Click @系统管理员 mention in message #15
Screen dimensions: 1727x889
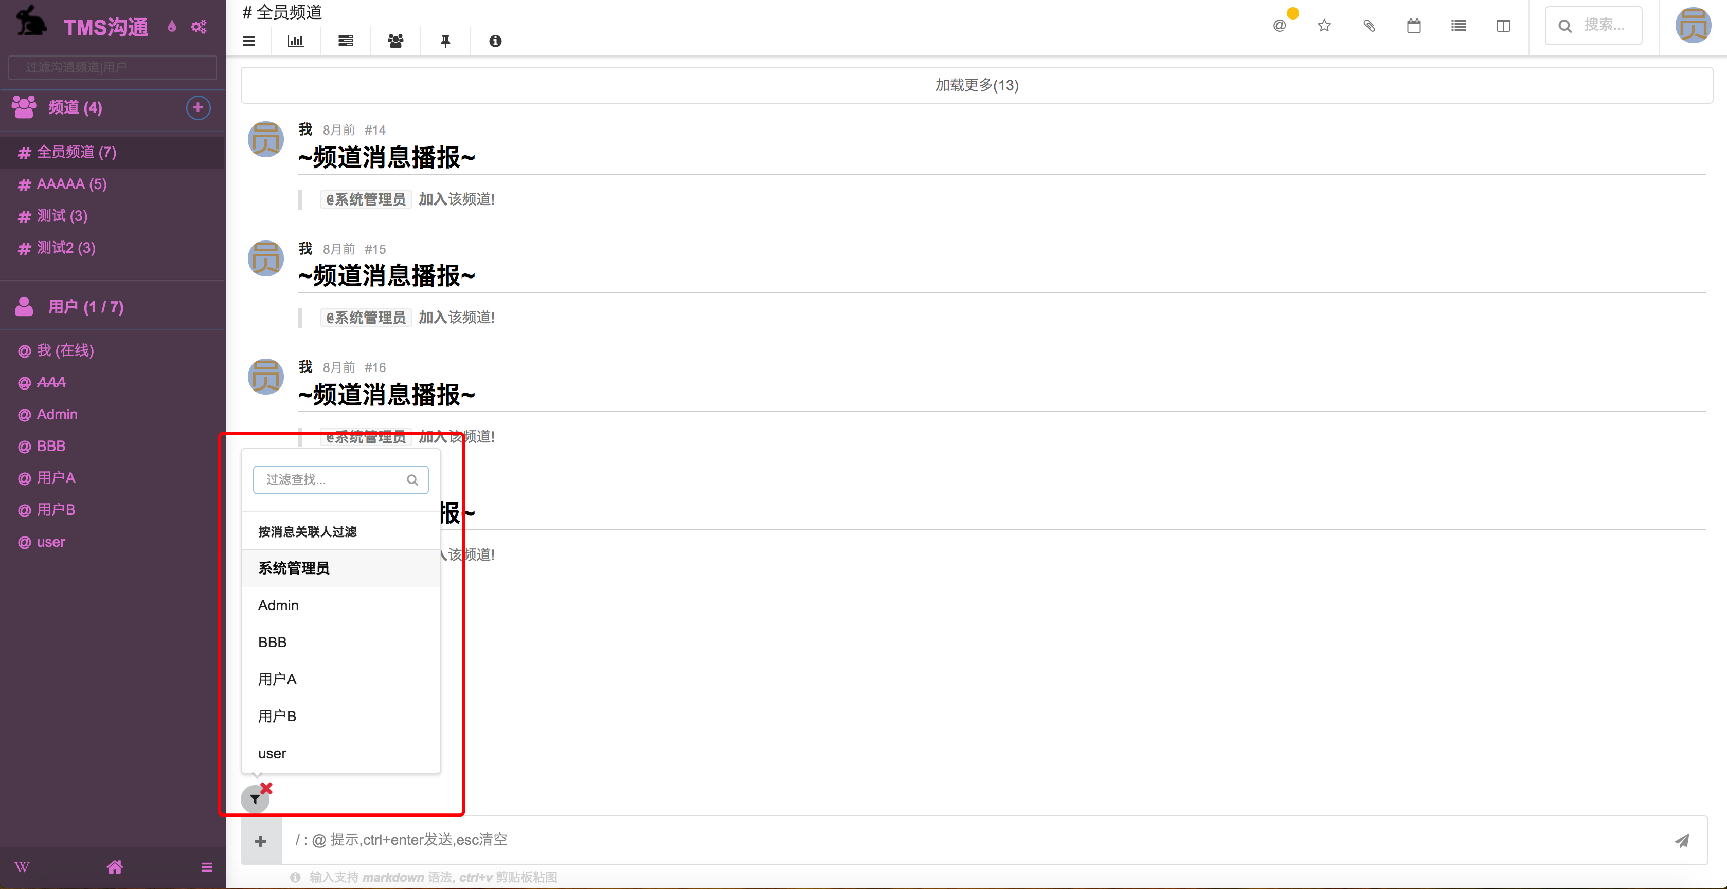pos(366,318)
